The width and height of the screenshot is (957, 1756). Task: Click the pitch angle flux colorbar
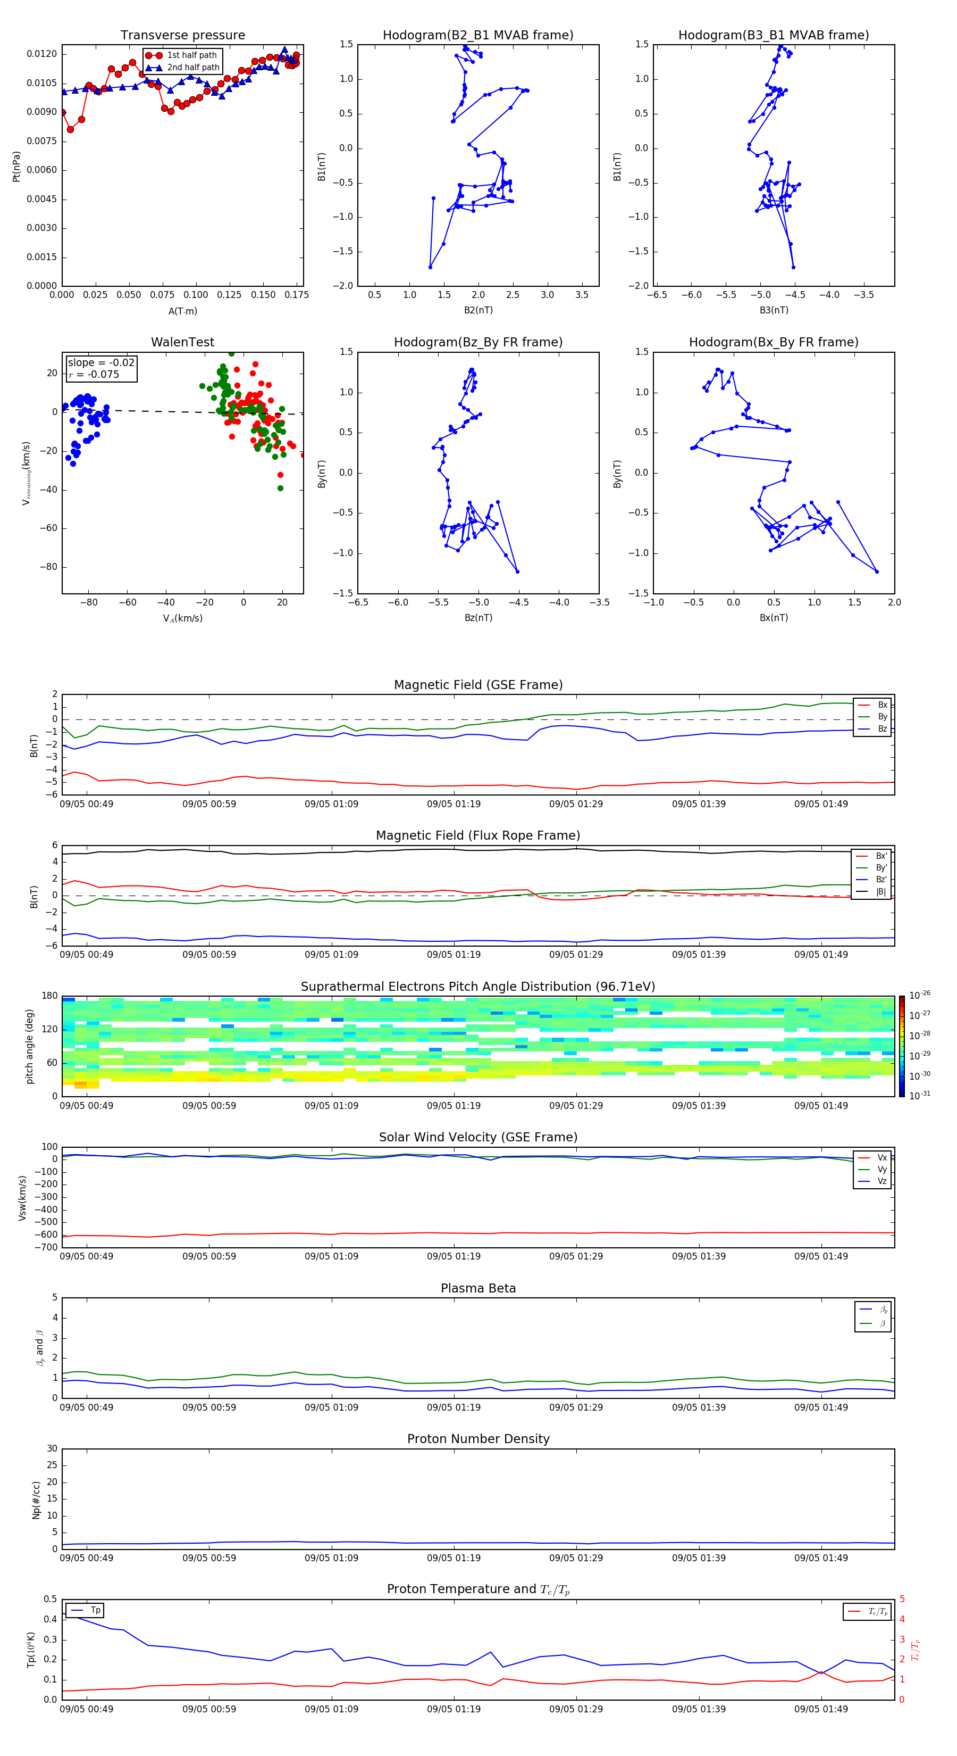[x=901, y=1046]
